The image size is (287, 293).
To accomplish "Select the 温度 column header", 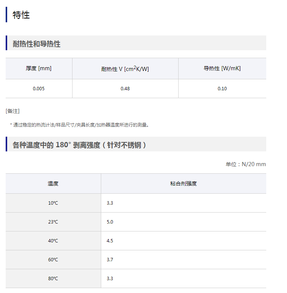I will 53,184.
